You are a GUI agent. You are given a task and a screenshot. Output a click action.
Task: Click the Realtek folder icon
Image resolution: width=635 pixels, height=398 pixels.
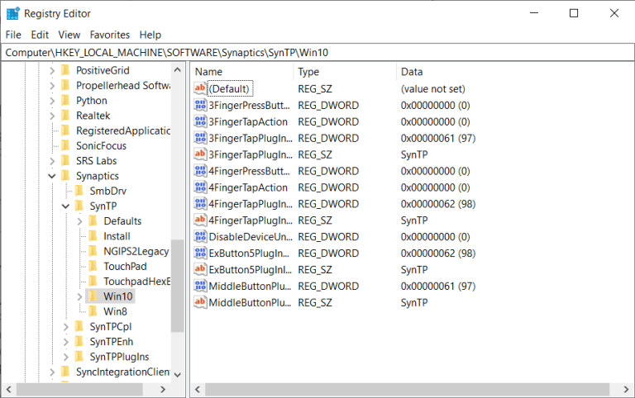65,116
